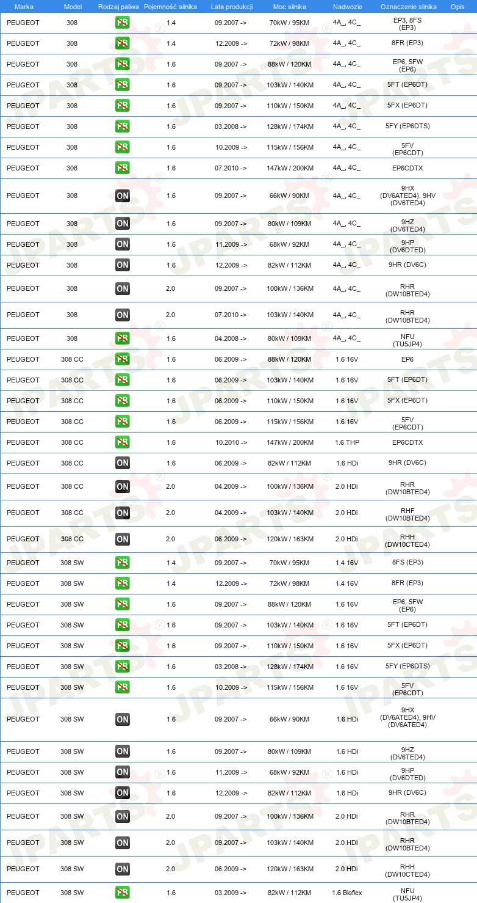Click PEUGEOT in the 308 CC RHH row

tap(23, 539)
